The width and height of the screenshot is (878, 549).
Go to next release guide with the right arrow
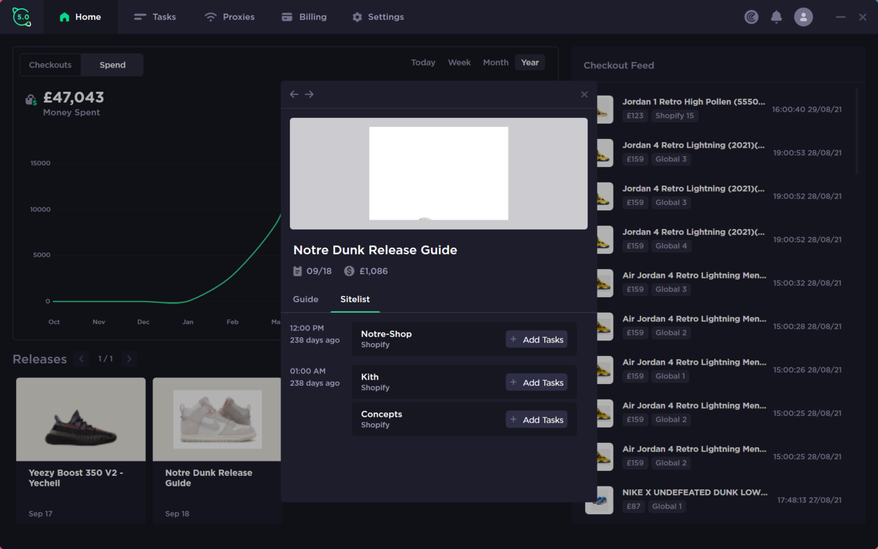click(x=309, y=94)
